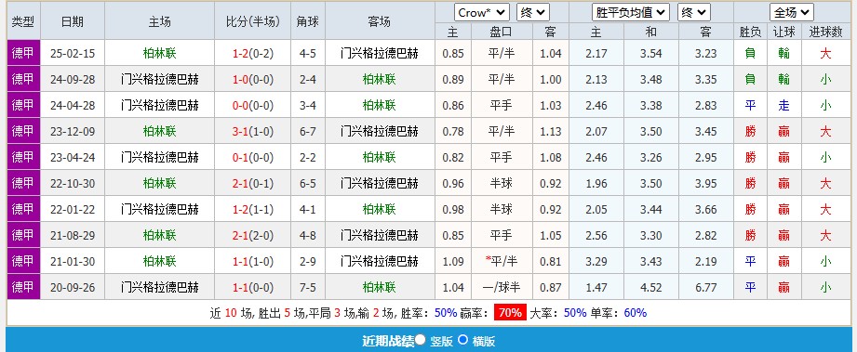Click handicap 一/球半 in the 20-09-26 row
This screenshot has width=857, height=352.
pyautogui.click(x=502, y=287)
